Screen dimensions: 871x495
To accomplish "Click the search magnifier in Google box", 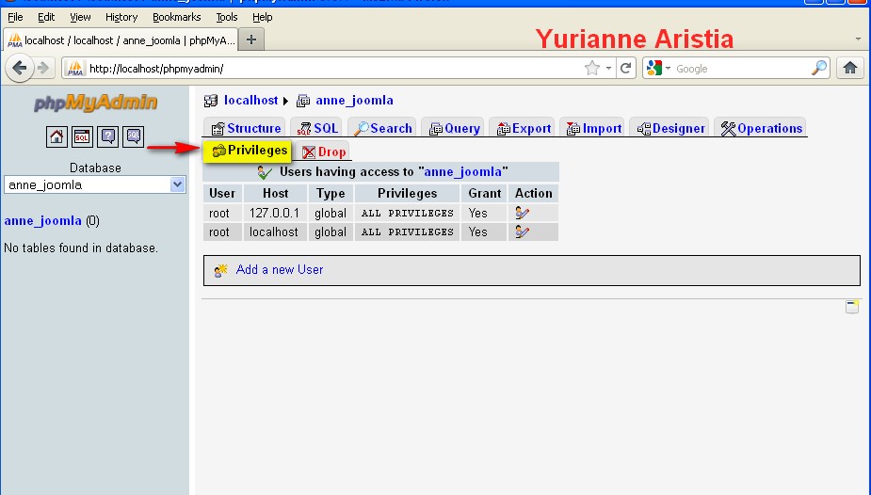I will click(x=819, y=69).
